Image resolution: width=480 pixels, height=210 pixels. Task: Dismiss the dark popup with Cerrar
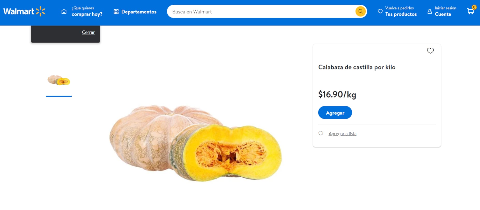(88, 32)
